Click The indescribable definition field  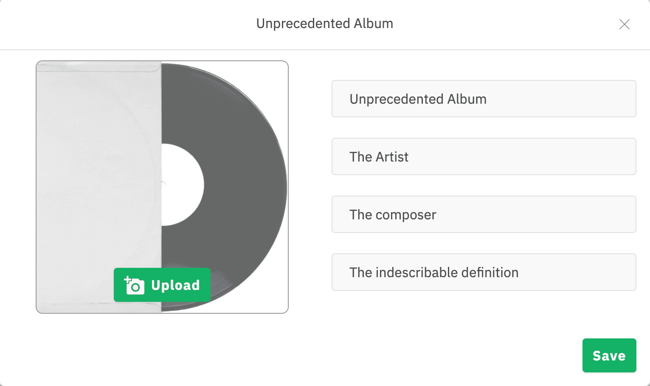point(484,272)
